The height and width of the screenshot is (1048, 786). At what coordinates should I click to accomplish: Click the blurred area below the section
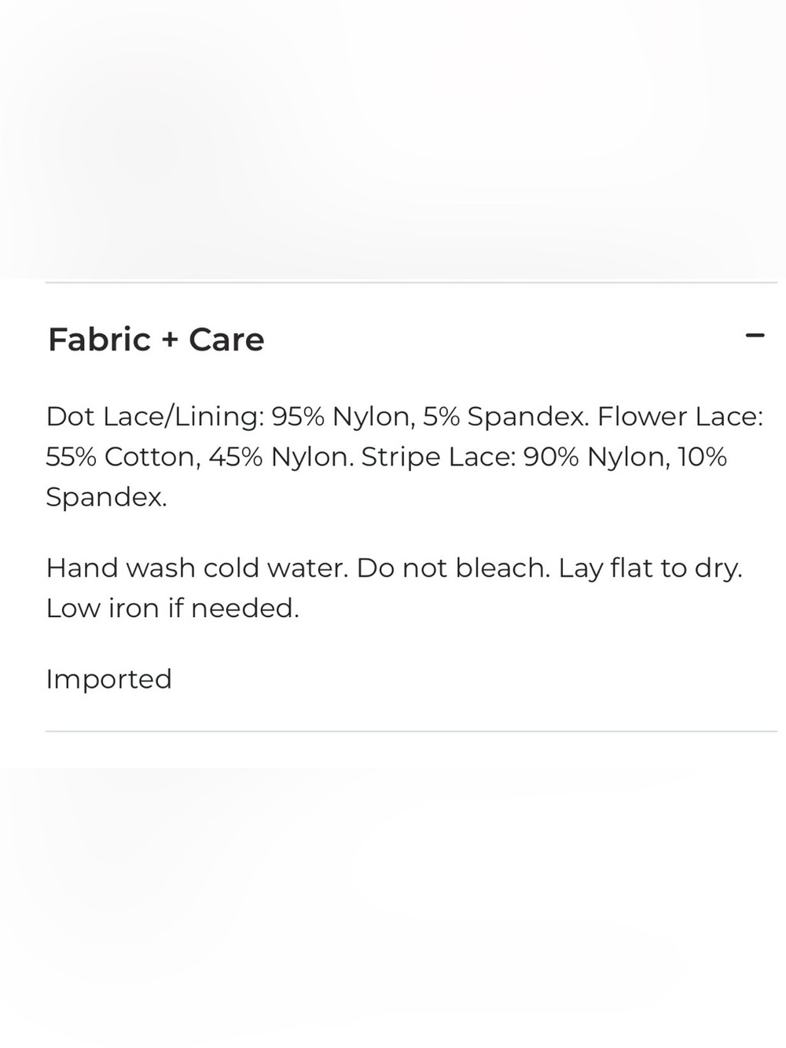pos(393,908)
